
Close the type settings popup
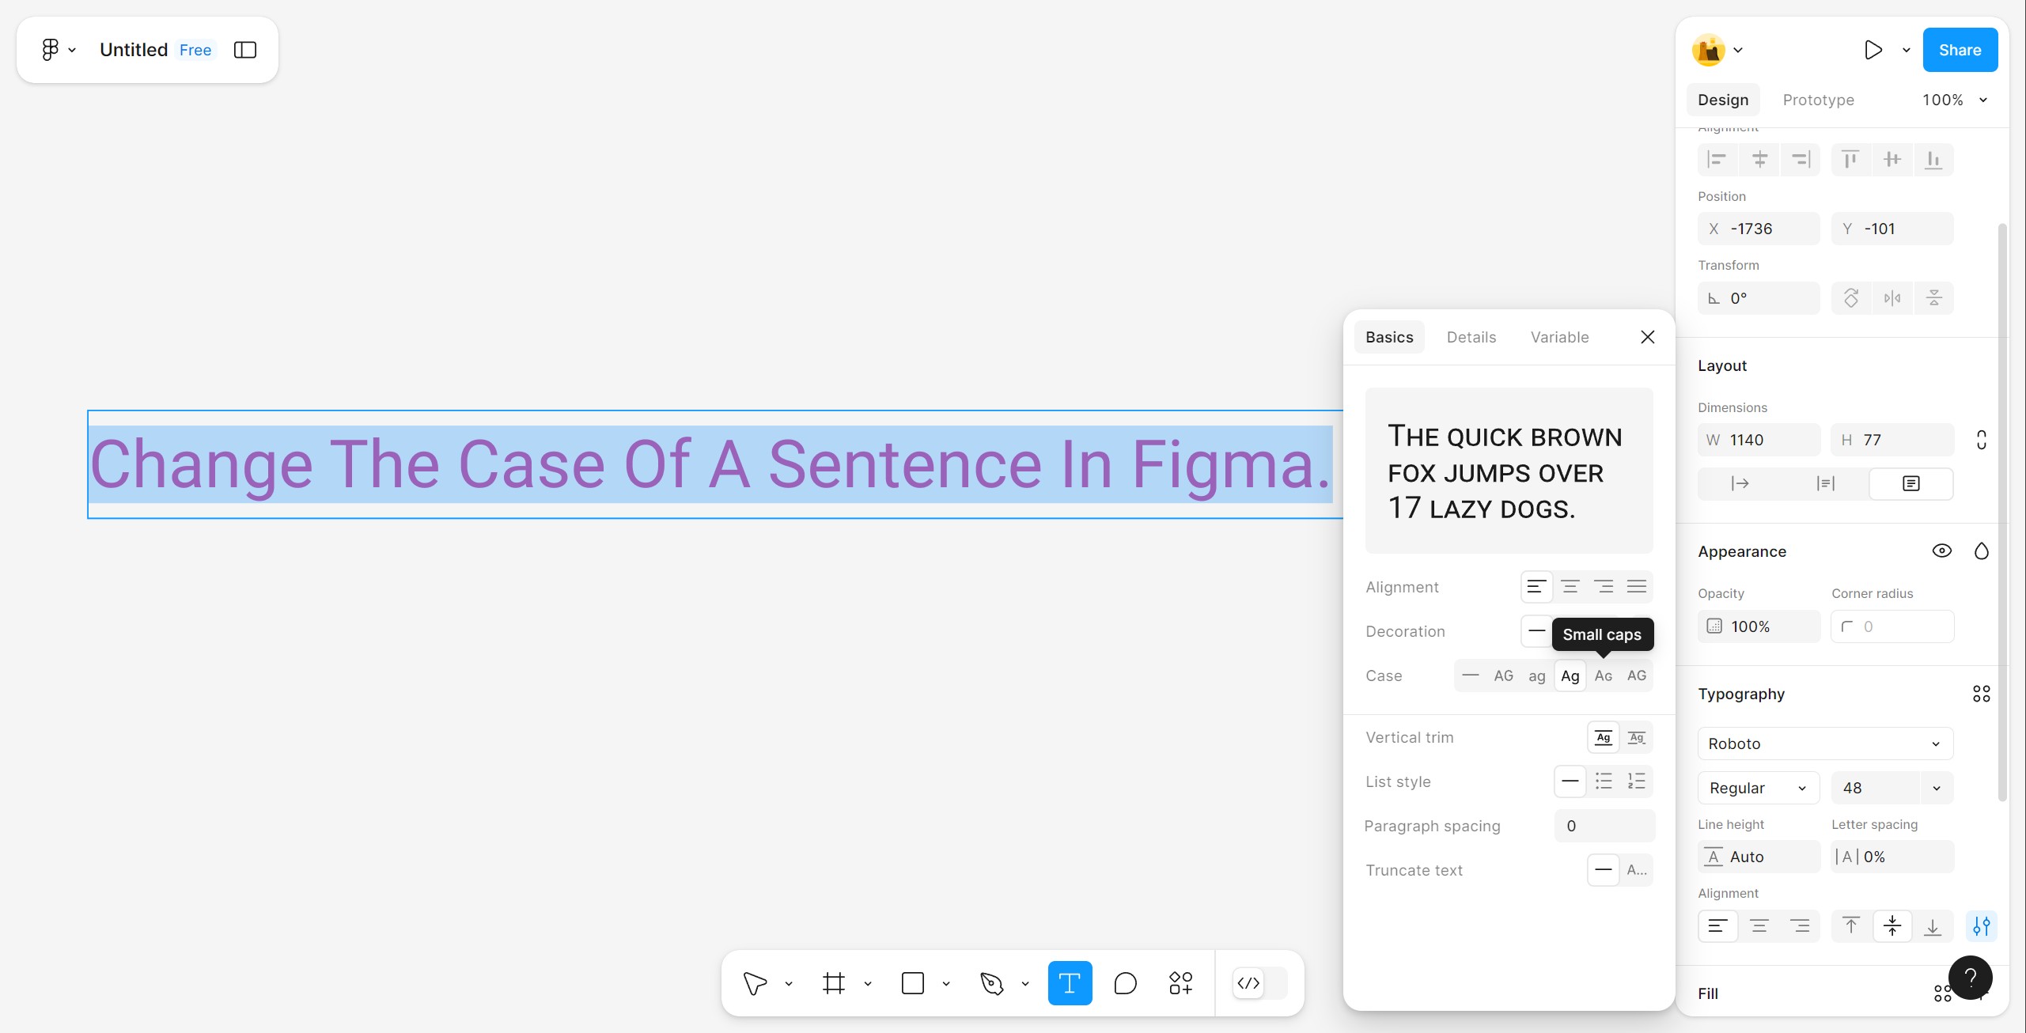(1648, 337)
